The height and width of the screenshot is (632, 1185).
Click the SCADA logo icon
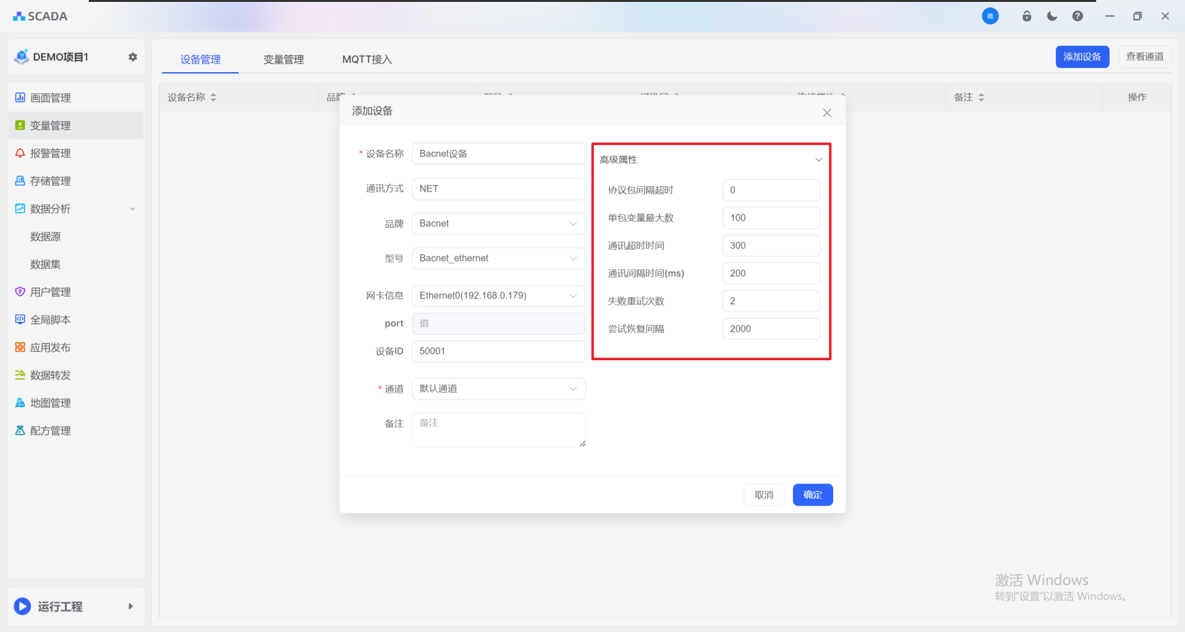19,17
